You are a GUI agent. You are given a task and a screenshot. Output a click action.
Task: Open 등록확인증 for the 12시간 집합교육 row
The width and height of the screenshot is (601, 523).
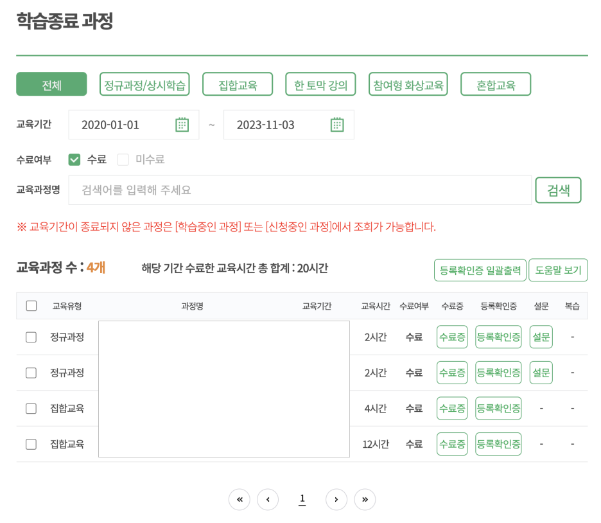pyautogui.click(x=498, y=444)
